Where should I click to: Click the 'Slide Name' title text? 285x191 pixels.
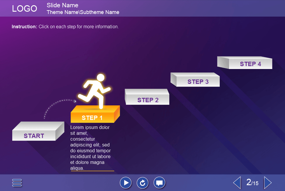(x=63, y=5)
